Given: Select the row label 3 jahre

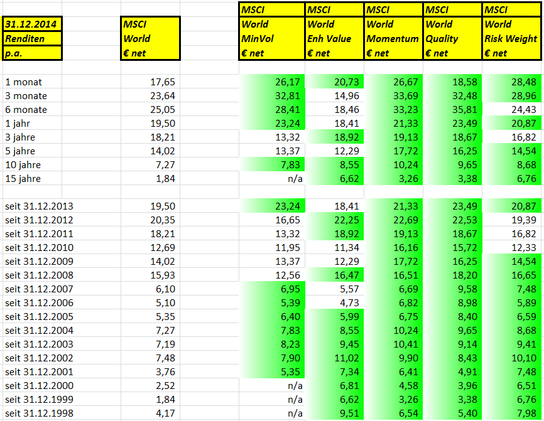Looking at the screenshot, I should [20, 137].
